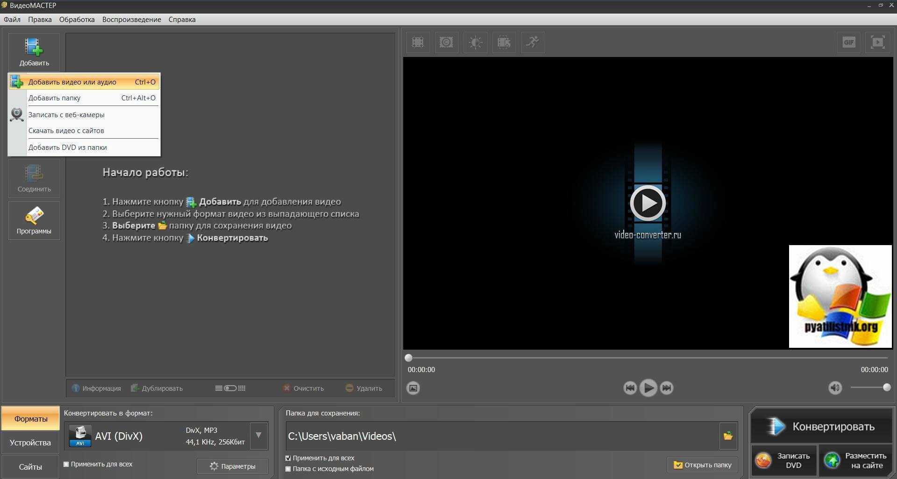Click the running man speed icon
Screen dimensions: 897x479
coord(533,42)
